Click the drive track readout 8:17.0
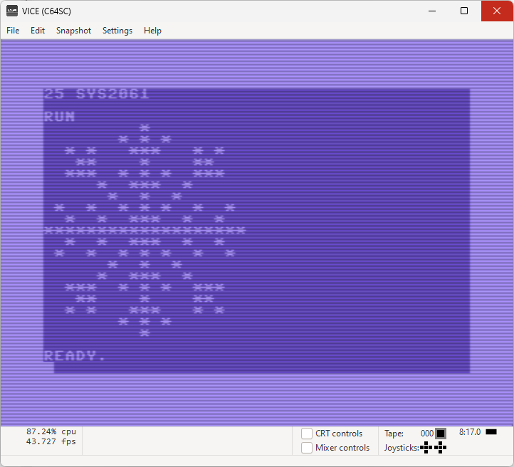514x467 pixels. (x=470, y=432)
